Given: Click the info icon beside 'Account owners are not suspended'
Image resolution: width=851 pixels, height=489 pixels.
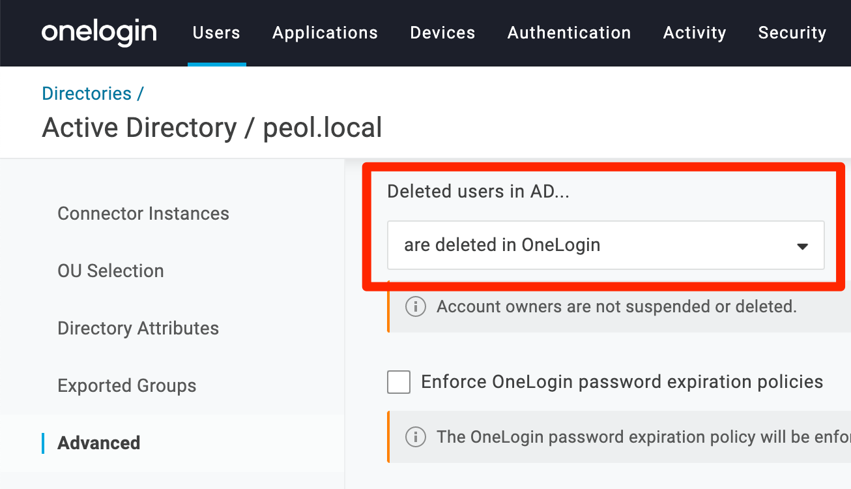Looking at the screenshot, I should tap(416, 306).
